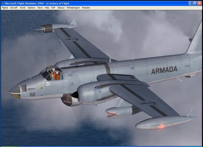Open the World menu

pyautogui.click(x=23, y=8)
